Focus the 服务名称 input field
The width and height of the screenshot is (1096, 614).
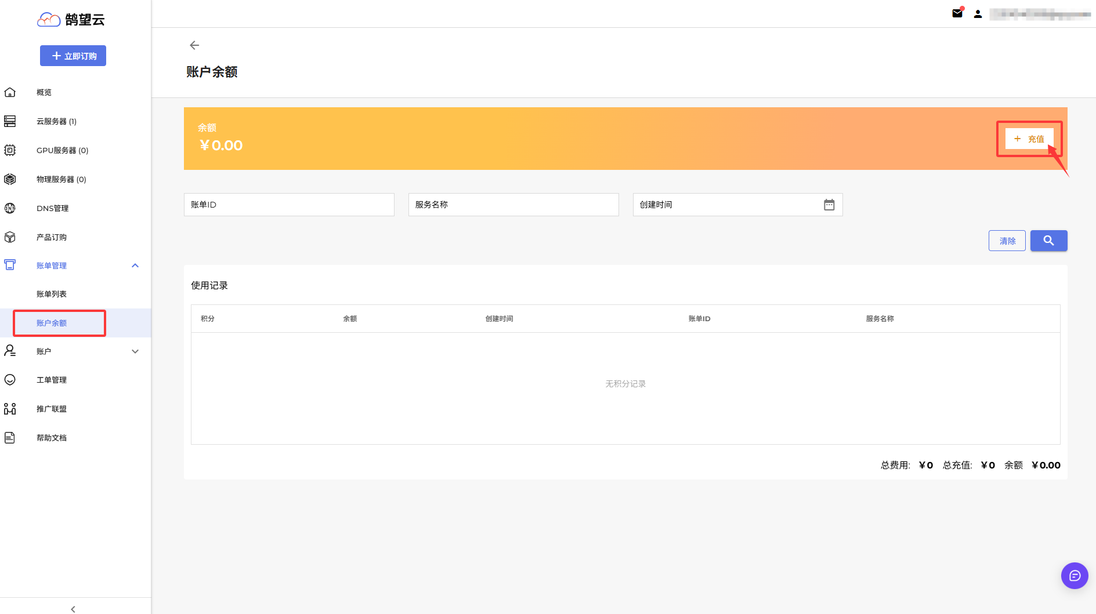tap(513, 205)
